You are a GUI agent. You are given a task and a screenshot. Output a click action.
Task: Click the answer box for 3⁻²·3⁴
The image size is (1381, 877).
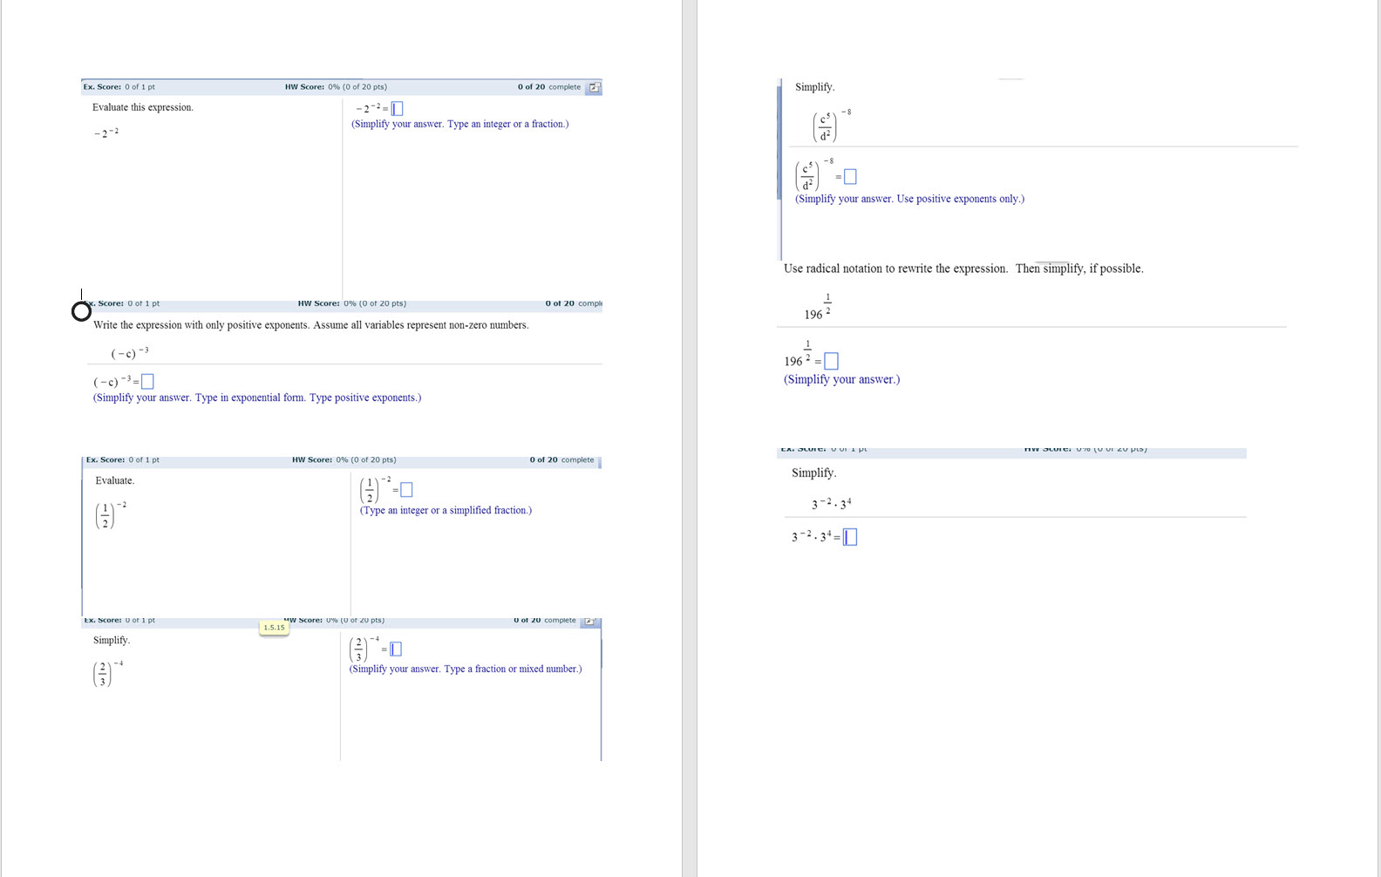pyautogui.click(x=850, y=537)
